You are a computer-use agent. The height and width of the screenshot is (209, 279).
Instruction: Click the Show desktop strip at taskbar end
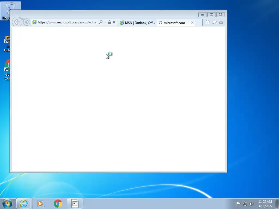tap(277, 204)
